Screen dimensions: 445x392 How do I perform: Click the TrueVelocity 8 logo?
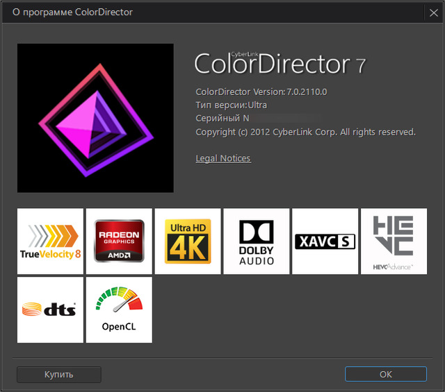[50, 241]
